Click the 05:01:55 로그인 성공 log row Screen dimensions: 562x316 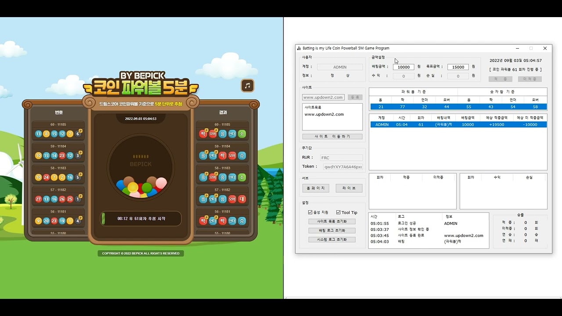[x=428, y=223]
